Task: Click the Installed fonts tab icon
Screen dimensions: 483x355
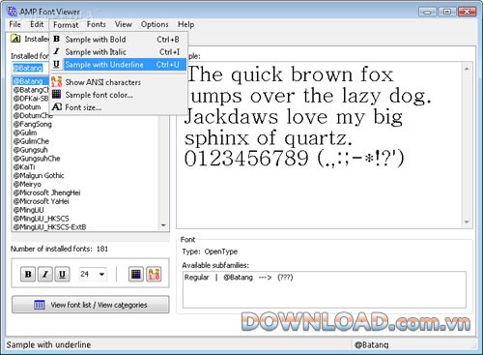Action: [15, 39]
